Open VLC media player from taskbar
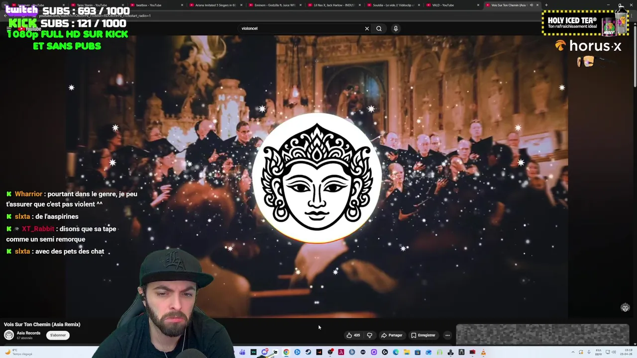Viewport: 637px width, 358px height. click(483, 352)
